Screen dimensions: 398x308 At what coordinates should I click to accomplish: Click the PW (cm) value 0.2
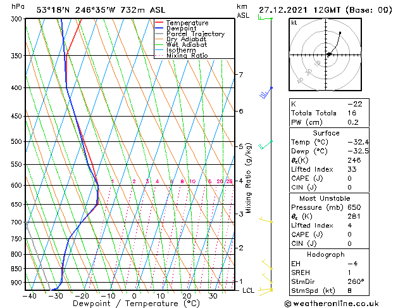pos(353,122)
